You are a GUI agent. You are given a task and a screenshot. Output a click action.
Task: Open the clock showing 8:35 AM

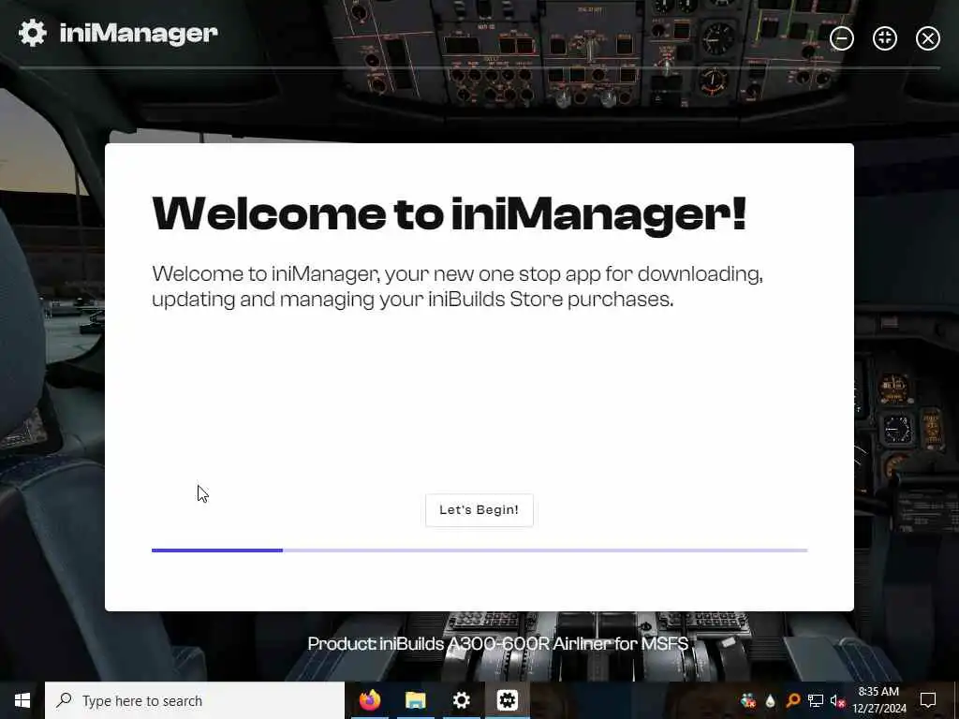(878, 700)
